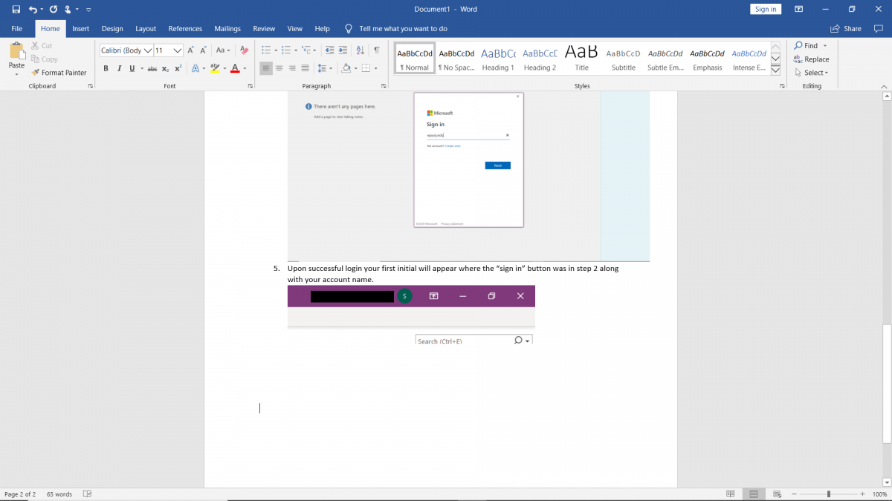Open the Sort dialog

click(359, 50)
